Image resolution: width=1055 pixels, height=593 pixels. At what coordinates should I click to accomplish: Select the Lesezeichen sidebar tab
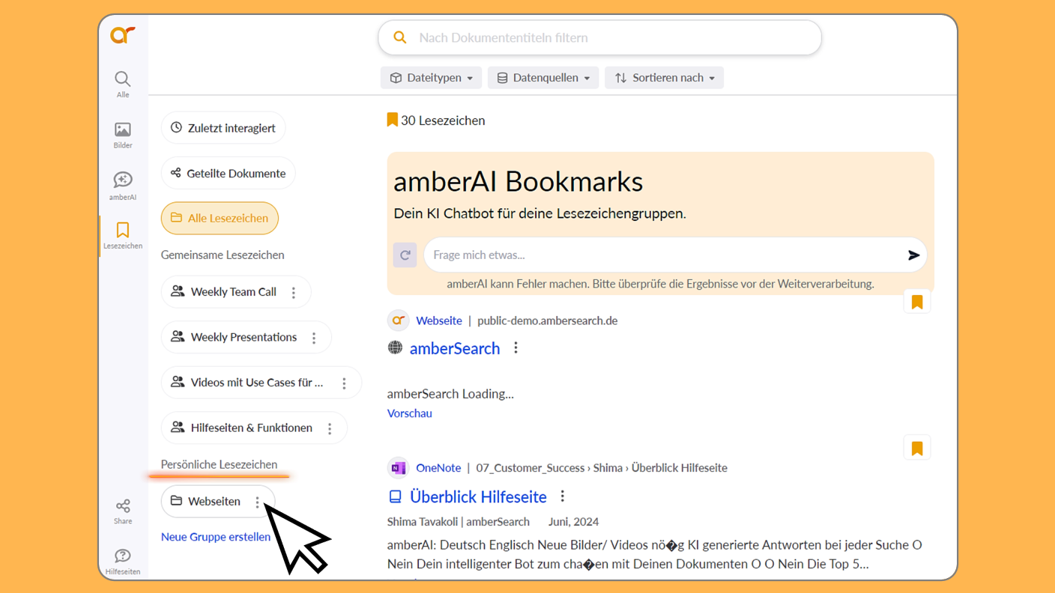tap(123, 235)
